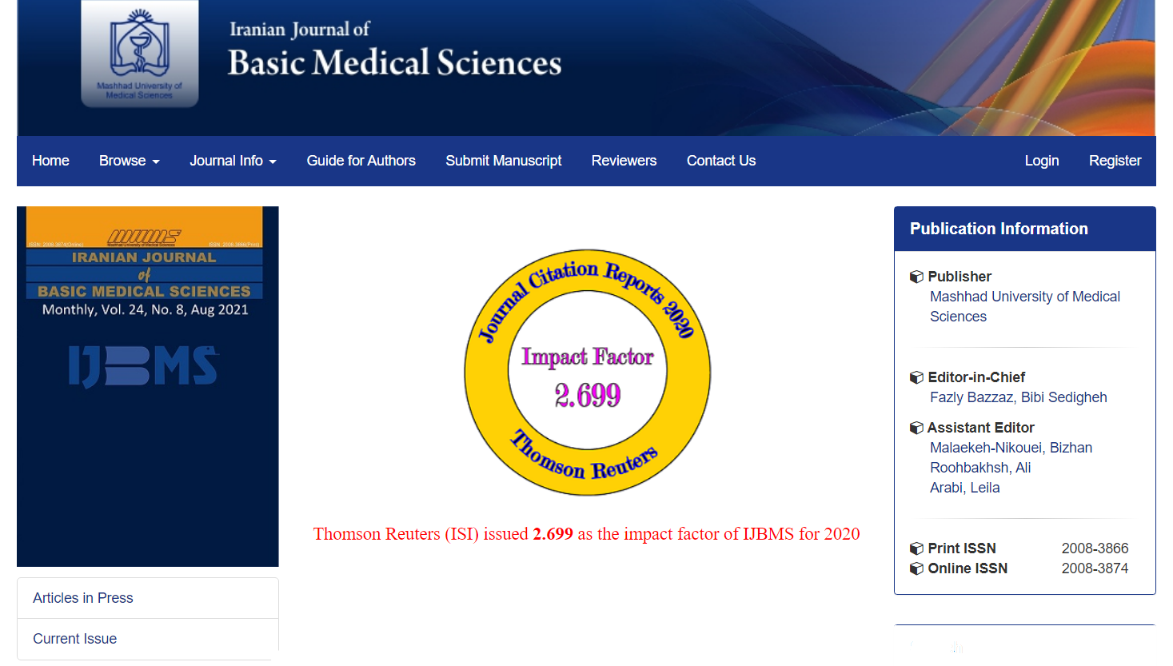Click the cube icon beside Online ISSN
Image resolution: width=1173 pixels, height=666 pixels.
[916, 568]
